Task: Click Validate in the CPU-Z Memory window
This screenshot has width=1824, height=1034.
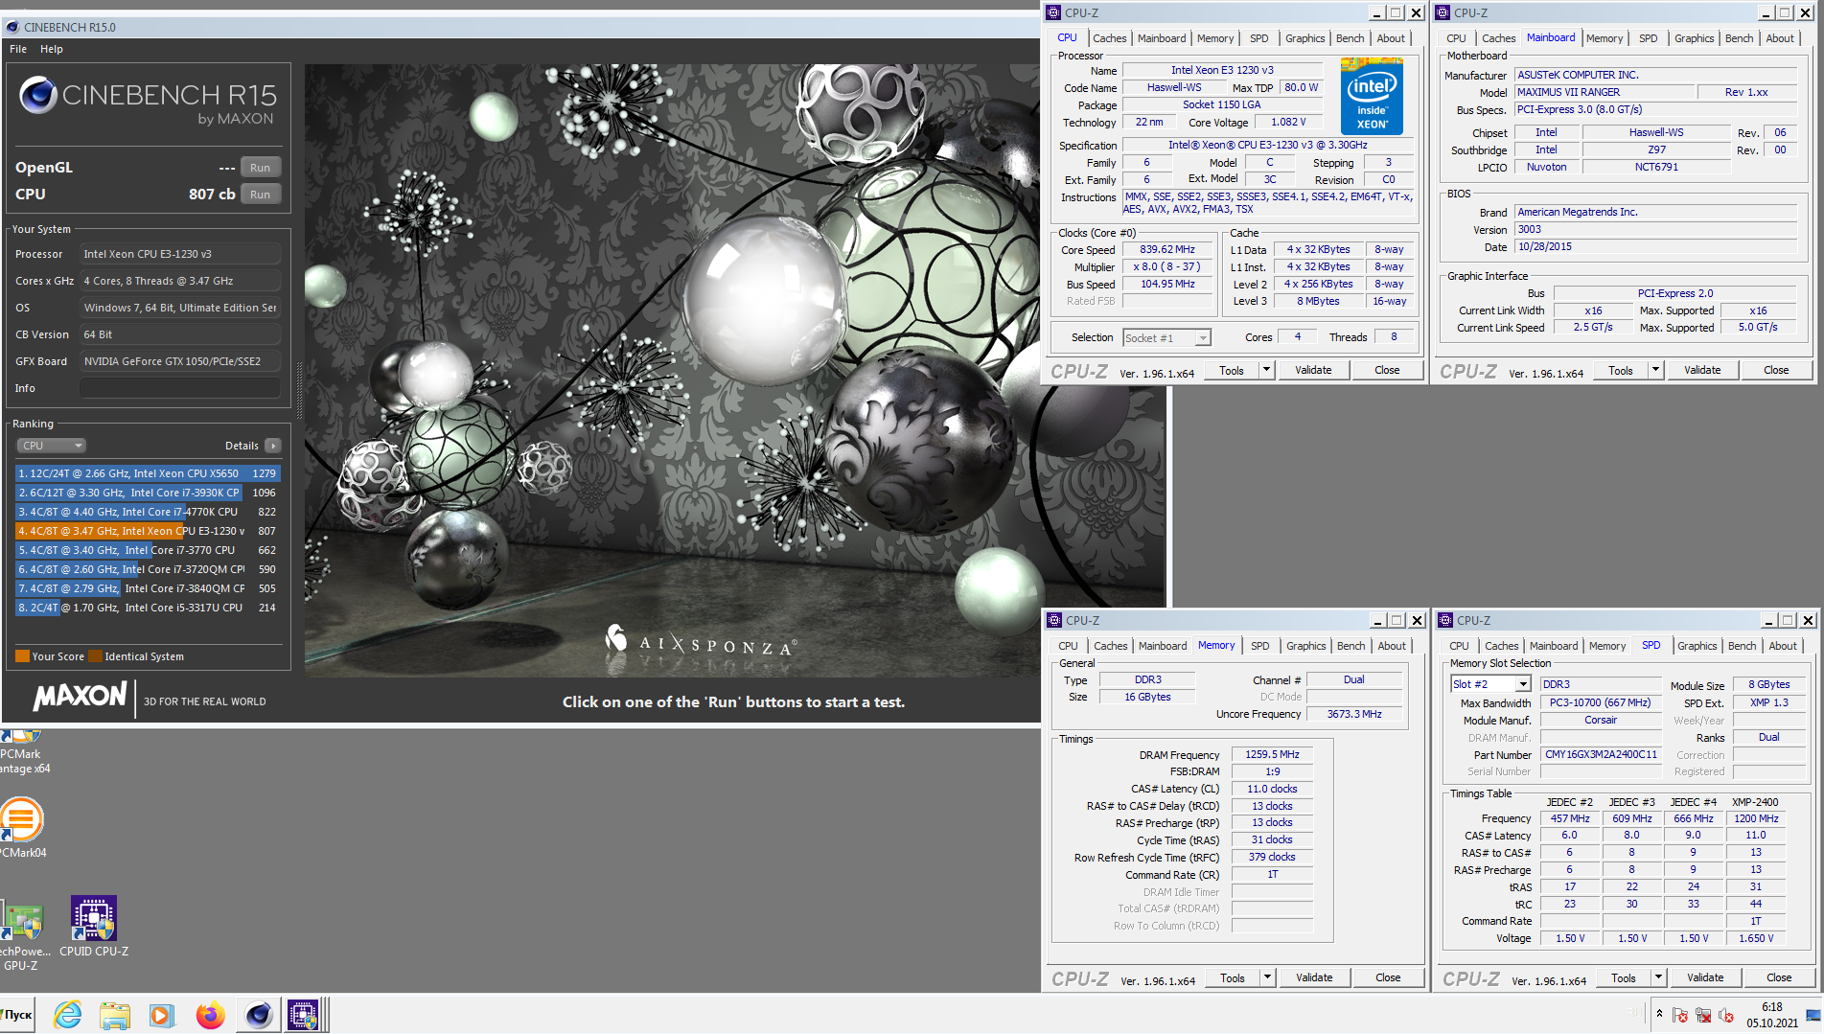Action: pos(1314,977)
